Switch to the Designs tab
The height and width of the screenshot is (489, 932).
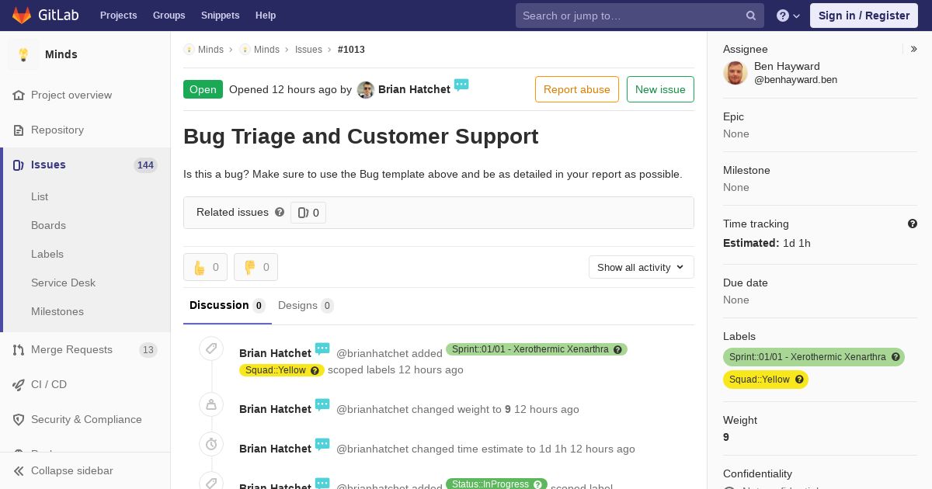click(306, 306)
